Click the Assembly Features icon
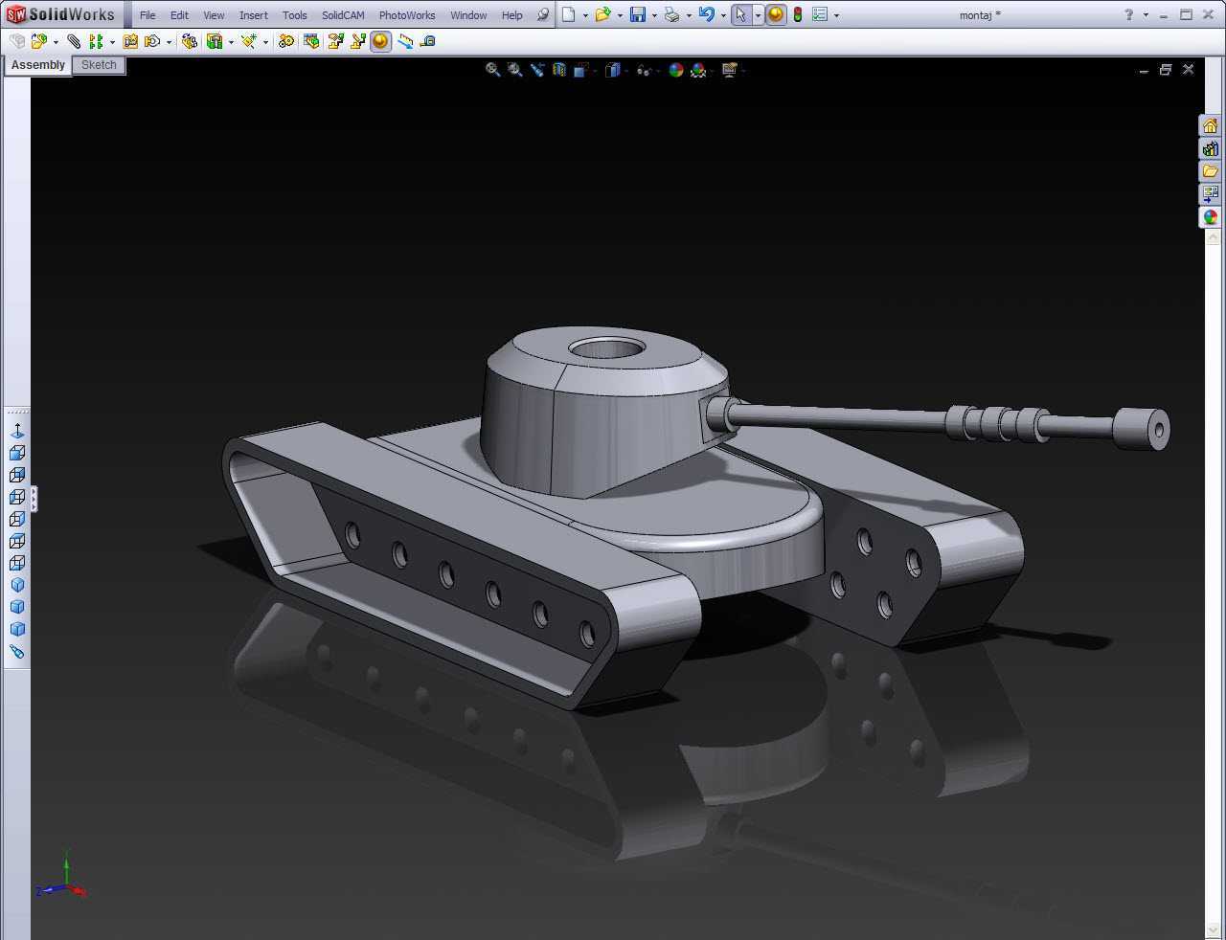The height and width of the screenshot is (940, 1226). [215, 41]
